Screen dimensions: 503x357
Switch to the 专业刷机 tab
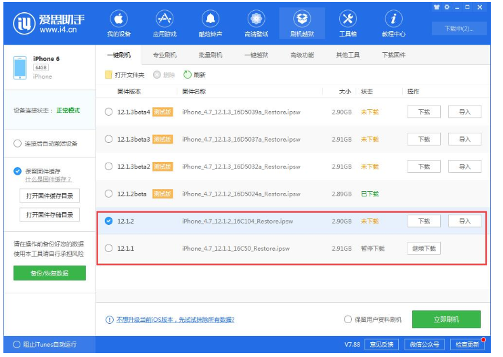coord(165,55)
